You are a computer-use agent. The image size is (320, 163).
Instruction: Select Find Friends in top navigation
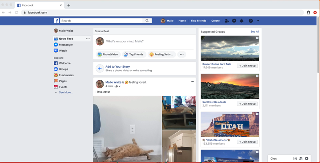tap(199, 21)
